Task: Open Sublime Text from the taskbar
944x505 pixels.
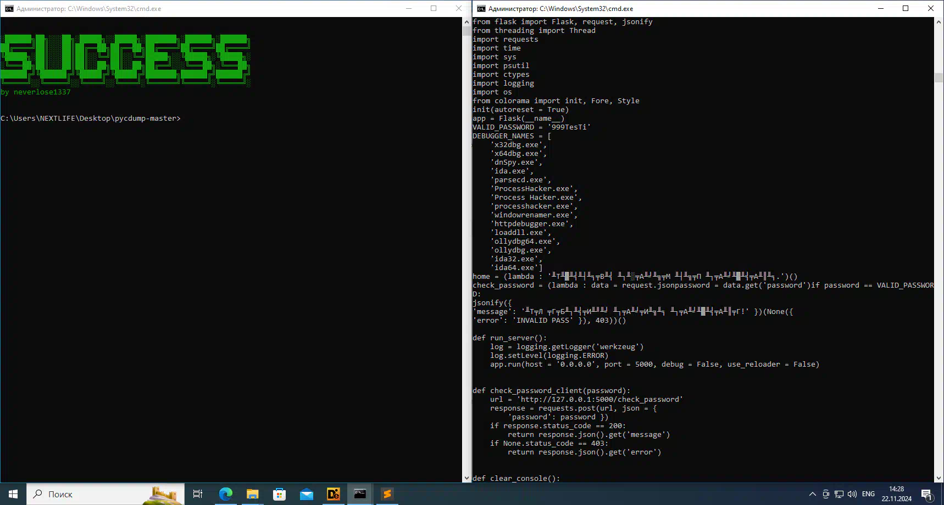Action: pos(387,494)
